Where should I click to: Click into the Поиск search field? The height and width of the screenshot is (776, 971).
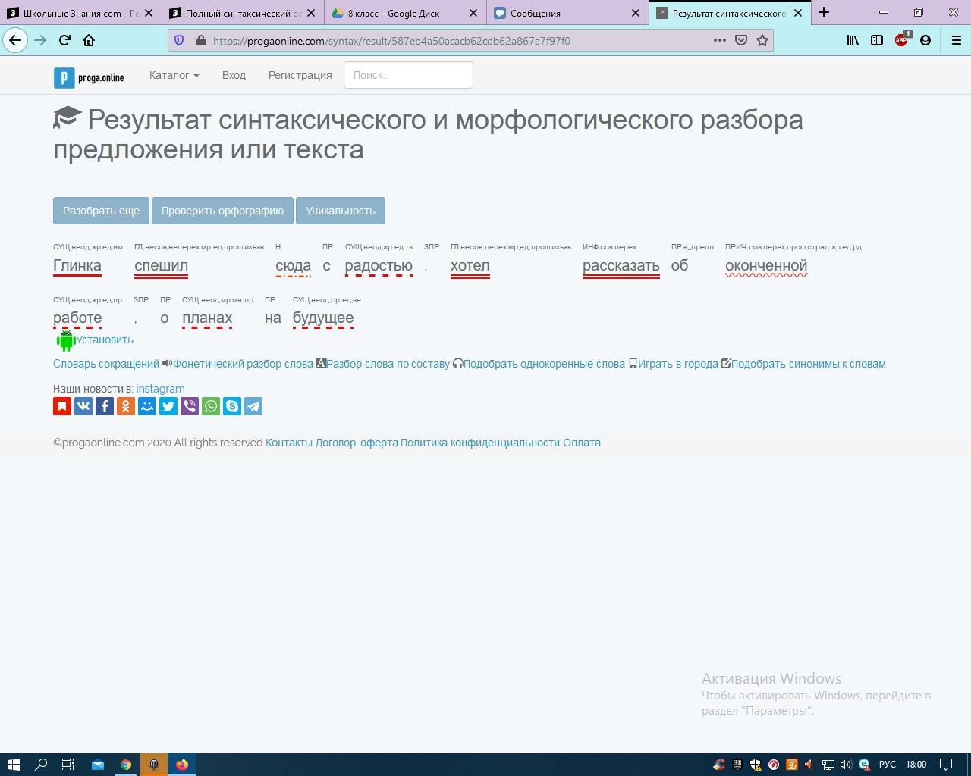(408, 75)
